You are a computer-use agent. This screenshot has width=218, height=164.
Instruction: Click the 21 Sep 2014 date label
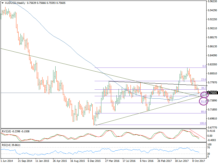pyautogui.click(x=25, y=161)
